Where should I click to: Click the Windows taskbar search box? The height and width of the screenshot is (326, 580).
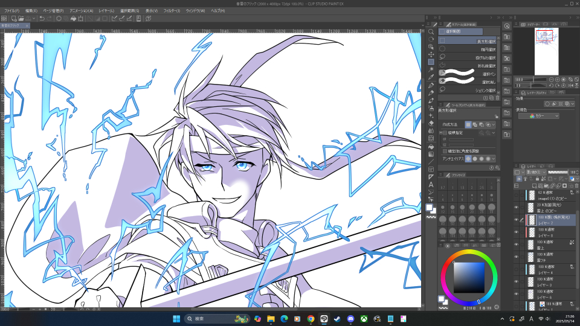[x=208, y=319]
